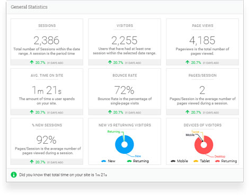
Task: Click Bounce Rate description text
Action: pyautogui.click(x=125, y=101)
